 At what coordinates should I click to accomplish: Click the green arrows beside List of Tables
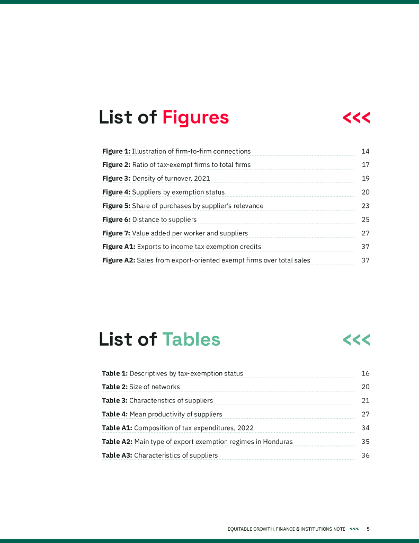point(356,340)
